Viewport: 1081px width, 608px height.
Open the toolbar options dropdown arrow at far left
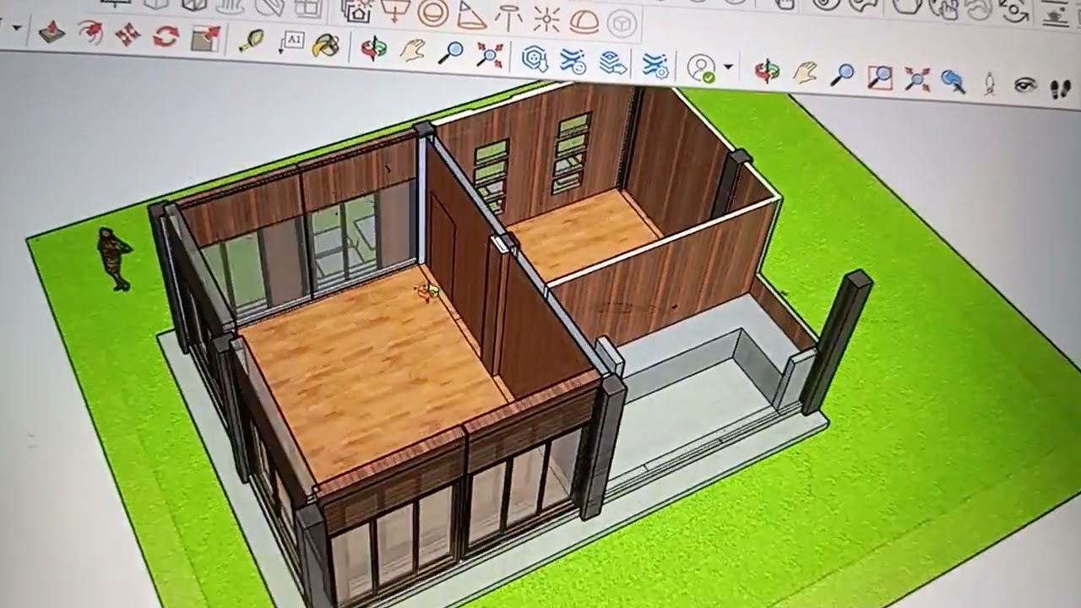point(17,29)
